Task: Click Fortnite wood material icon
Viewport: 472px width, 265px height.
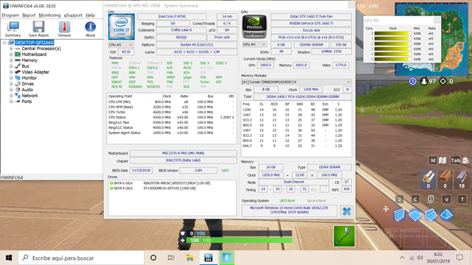Action: pos(428,177)
